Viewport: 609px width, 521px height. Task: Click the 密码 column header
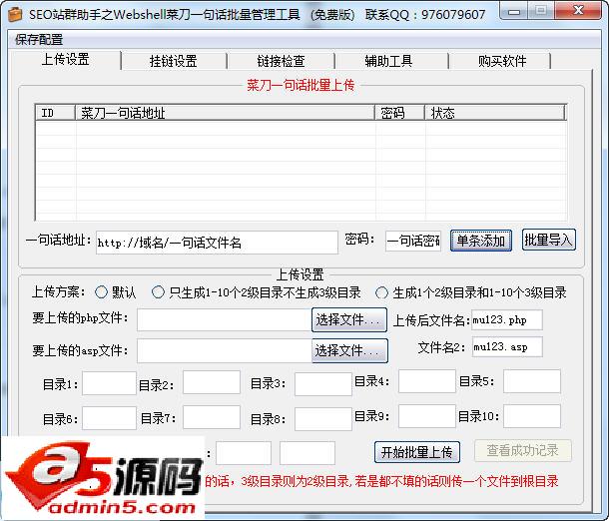399,113
